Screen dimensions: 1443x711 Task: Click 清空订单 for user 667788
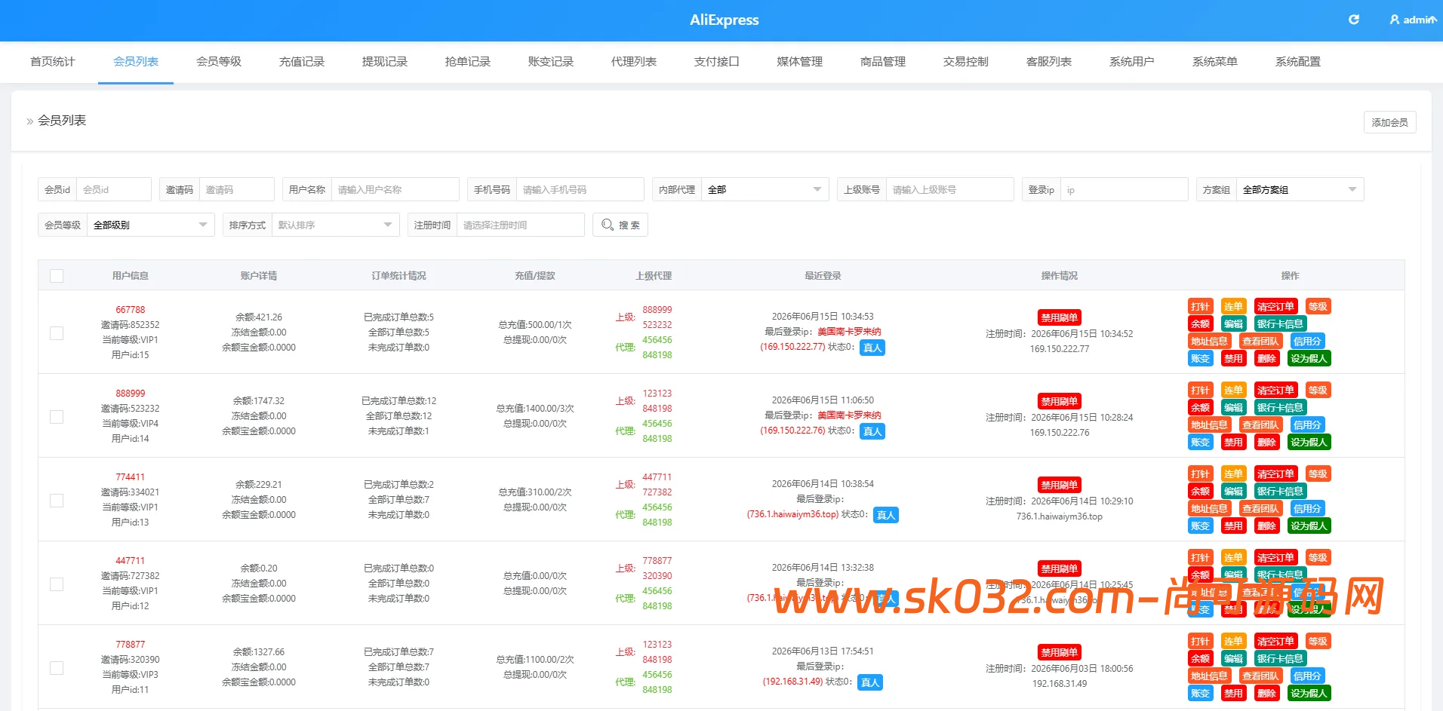click(1275, 307)
